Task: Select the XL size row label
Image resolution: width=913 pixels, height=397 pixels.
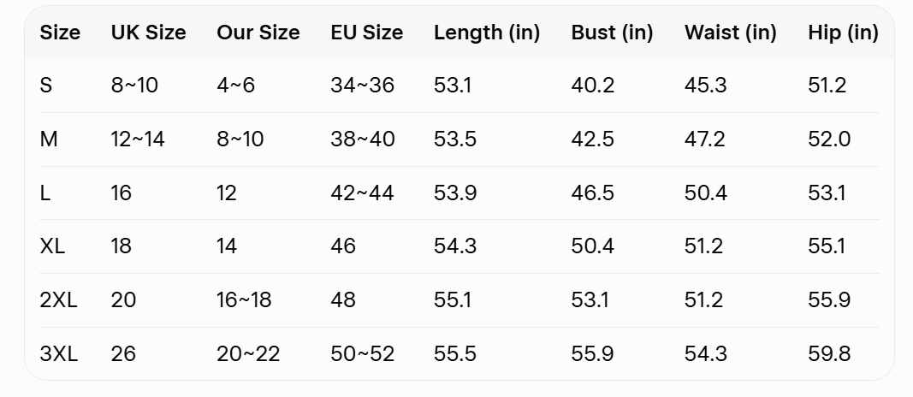Action: click(52, 246)
